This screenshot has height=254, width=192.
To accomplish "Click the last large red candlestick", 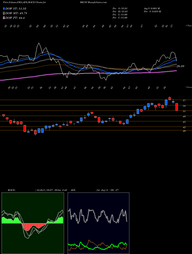I will pyautogui.click(x=177, y=107).
